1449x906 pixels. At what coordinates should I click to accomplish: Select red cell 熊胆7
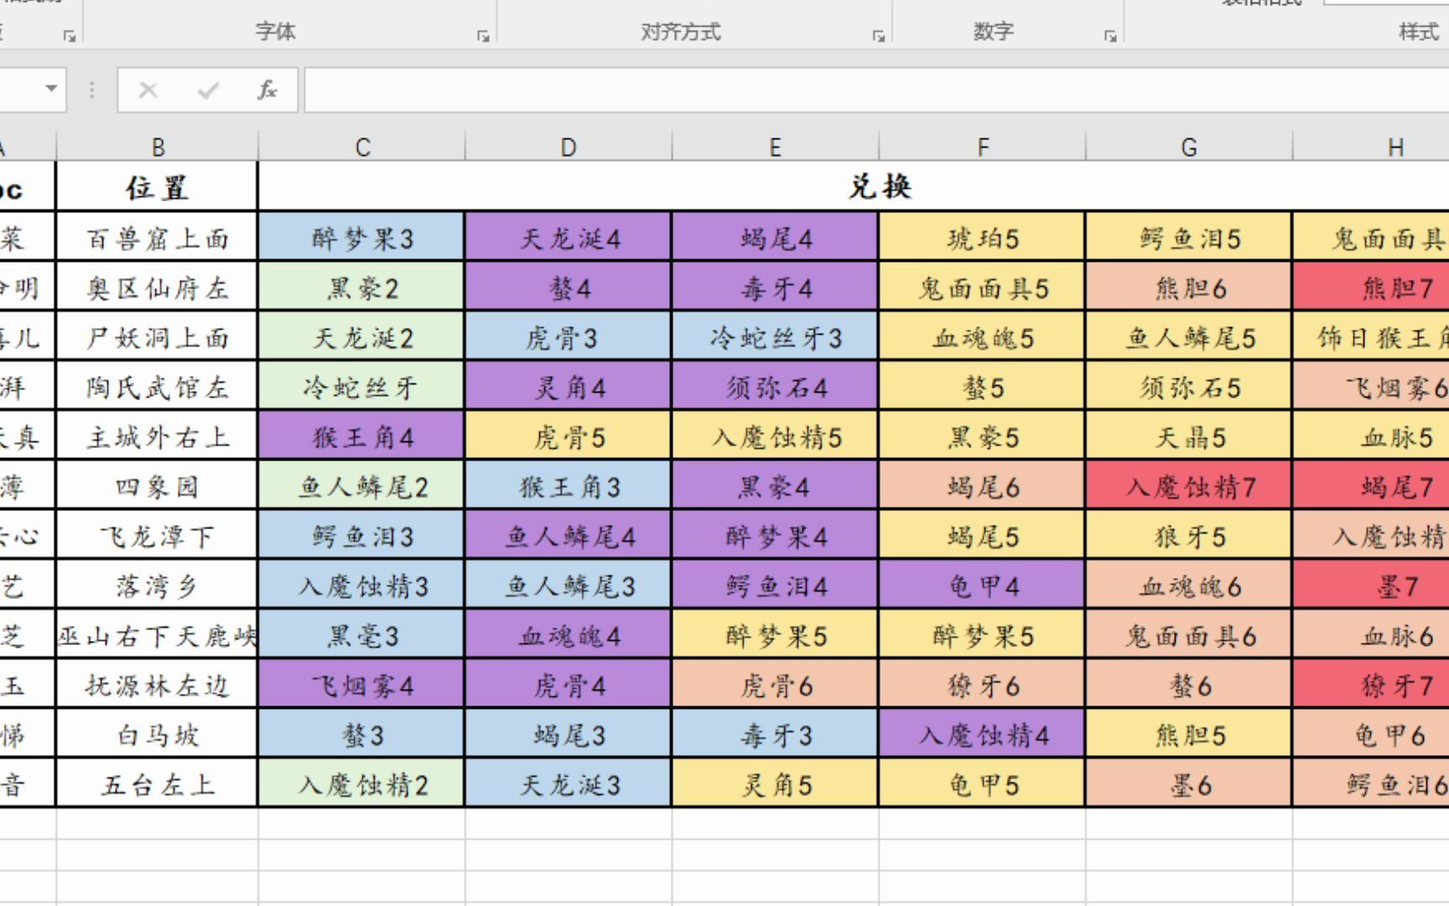tap(1372, 288)
